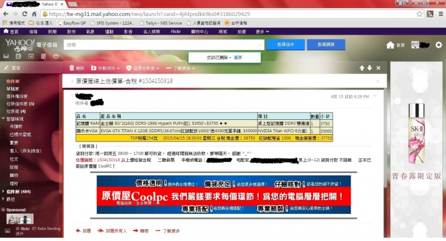Star the message next to 6:29 PM date

pyautogui.click(x=375, y=96)
